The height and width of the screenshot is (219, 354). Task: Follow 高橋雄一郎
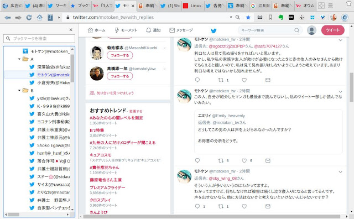click(x=120, y=76)
